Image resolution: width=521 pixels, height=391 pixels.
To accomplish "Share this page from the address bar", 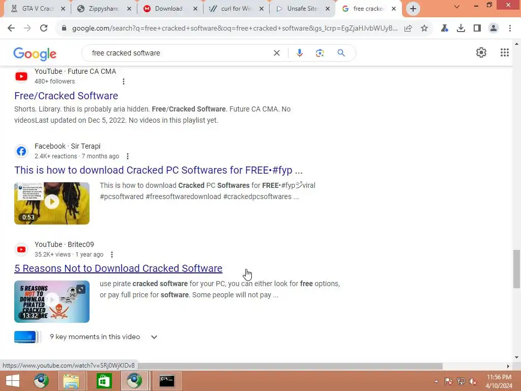I will click(408, 29).
